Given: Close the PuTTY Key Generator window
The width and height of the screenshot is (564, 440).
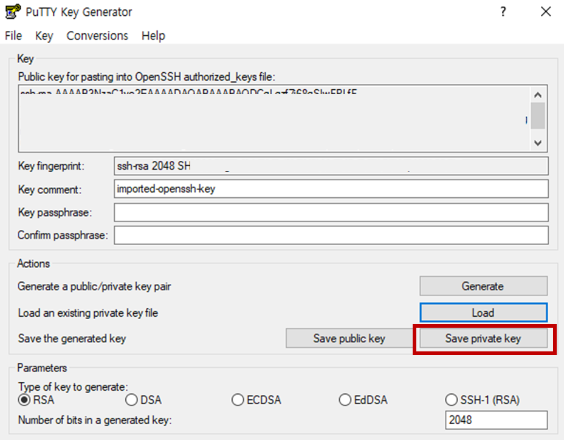Looking at the screenshot, I should tap(546, 12).
